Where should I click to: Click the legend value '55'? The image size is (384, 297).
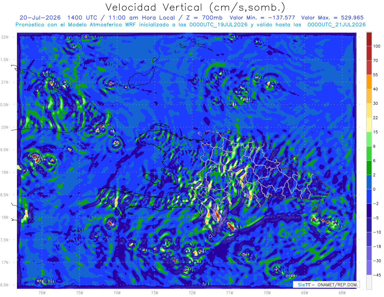click(376, 75)
